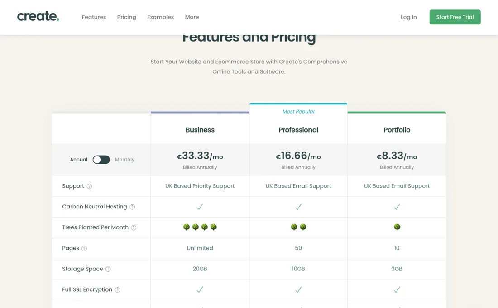This screenshot has height=308, width=498.
Task: Click the Carbon Neutral Hosting row label
Action: [94, 207]
